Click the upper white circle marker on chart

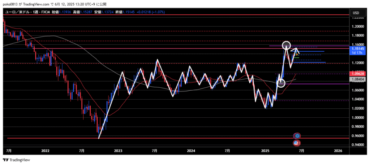pyautogui.click(x=287, y=45)
